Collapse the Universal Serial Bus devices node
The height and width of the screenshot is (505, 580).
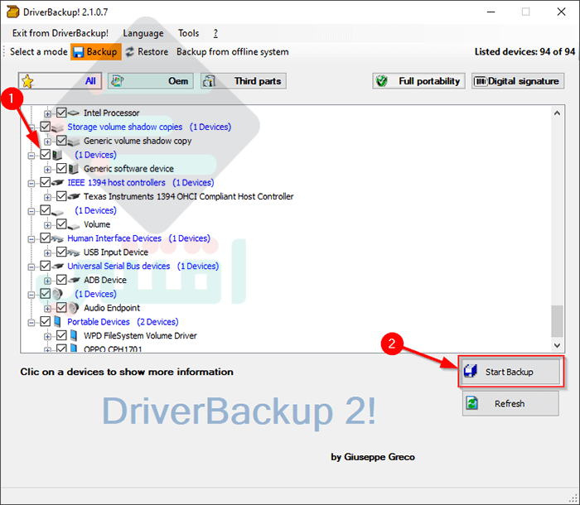(x=31, y=267)
